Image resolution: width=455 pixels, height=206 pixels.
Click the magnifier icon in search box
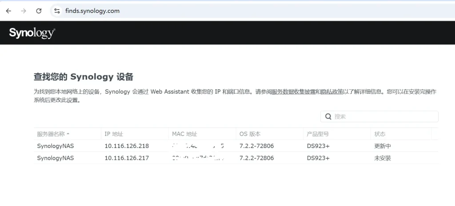click(328, 117)
